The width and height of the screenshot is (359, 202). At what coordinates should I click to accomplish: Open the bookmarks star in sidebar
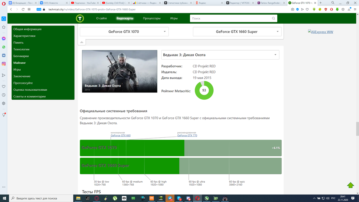[x=4, y=27]
